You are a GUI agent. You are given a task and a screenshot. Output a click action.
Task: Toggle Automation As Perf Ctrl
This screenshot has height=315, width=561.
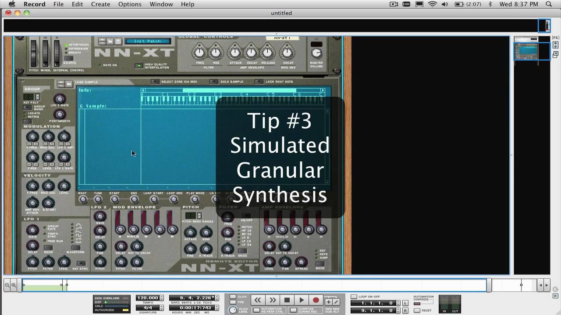coord(257,310)
